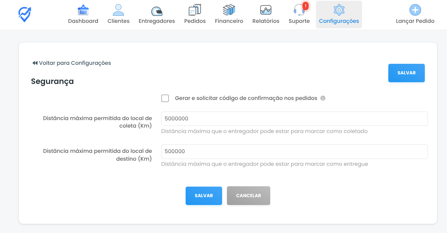Viewport: 447px width, 233px height.
Task: Open the Dashboard icon in navbar
Action: [83, 10]
